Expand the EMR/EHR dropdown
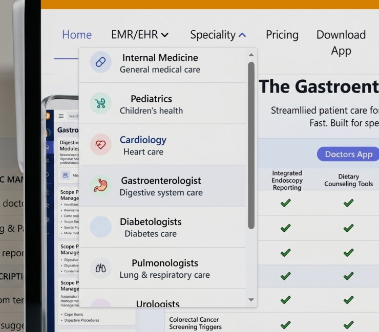This screenshot has width=379, height=332. 140,35
